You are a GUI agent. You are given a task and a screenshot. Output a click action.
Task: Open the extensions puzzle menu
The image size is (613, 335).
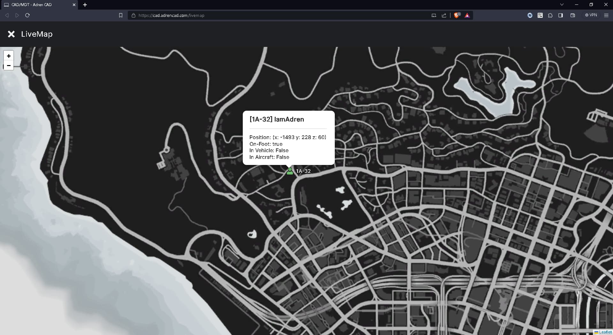[550, 15]
